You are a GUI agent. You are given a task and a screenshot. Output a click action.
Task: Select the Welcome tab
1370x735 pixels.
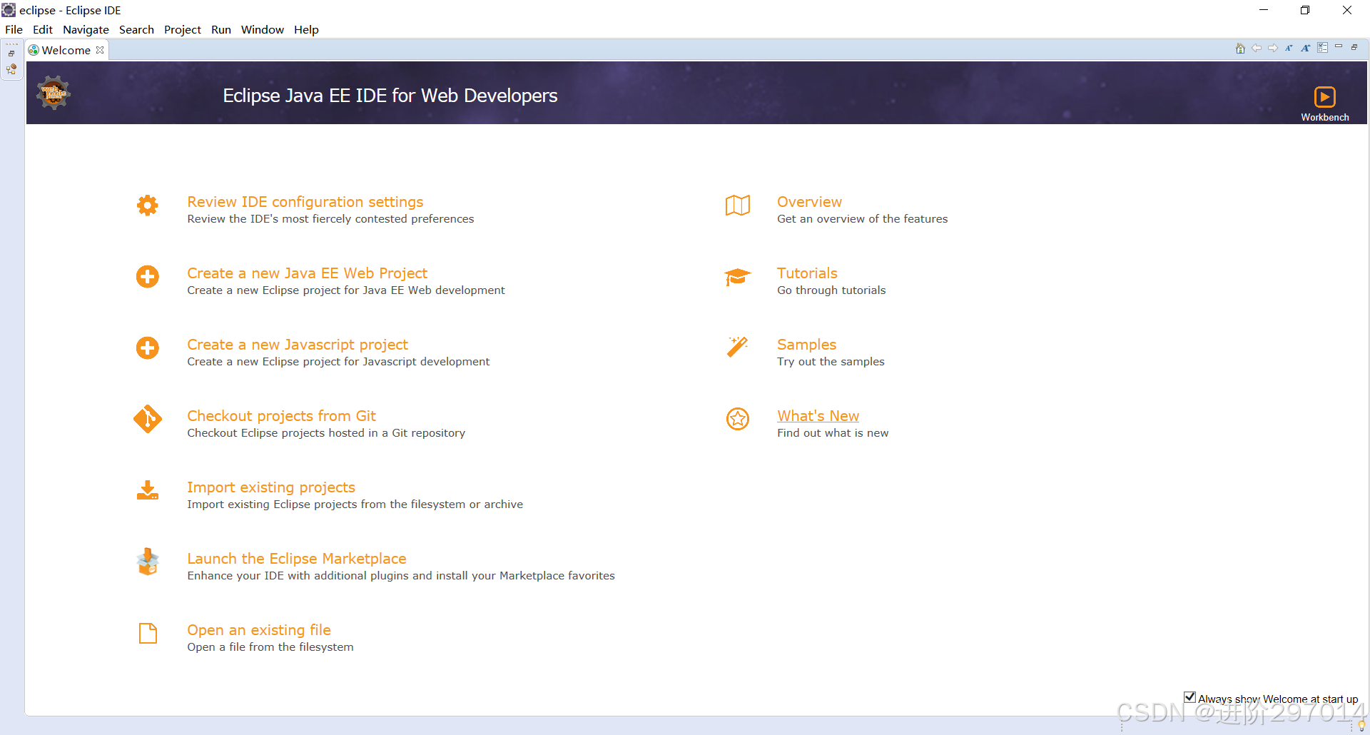[66, 50]
